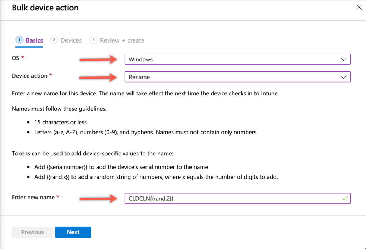Click the step 3 circle icon
Screen dimensions: 366x249
tap(93, 40)
